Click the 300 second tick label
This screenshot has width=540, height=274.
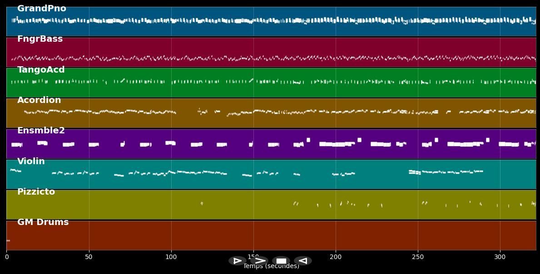pyautogui.click(x=500, y=257)
